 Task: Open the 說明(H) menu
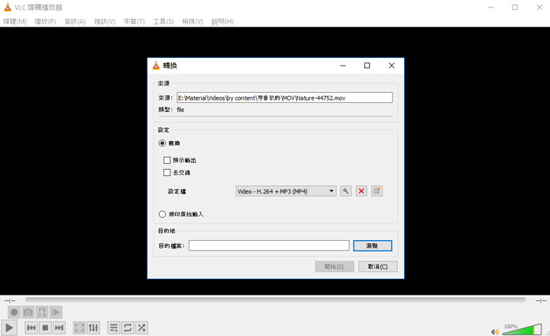point(222,21)
